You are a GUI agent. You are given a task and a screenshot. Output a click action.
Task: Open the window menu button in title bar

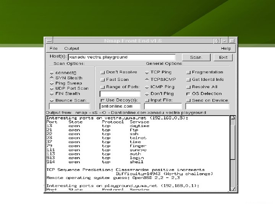click(x=49, y=41)
